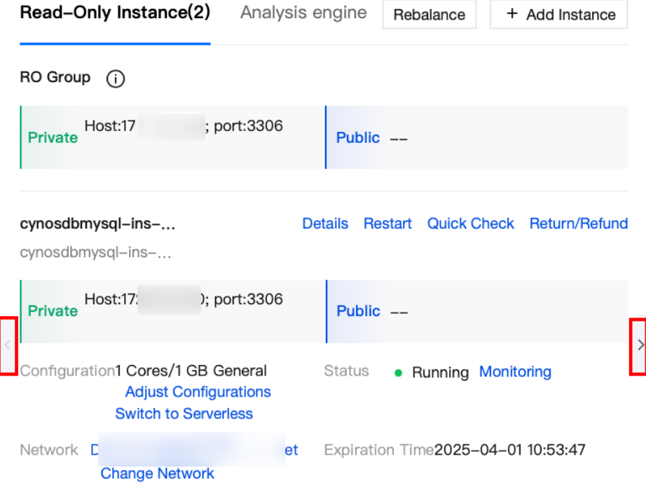Click Switch to Serverless link
This screenshot has height=487, width=646.
point(184,414)
